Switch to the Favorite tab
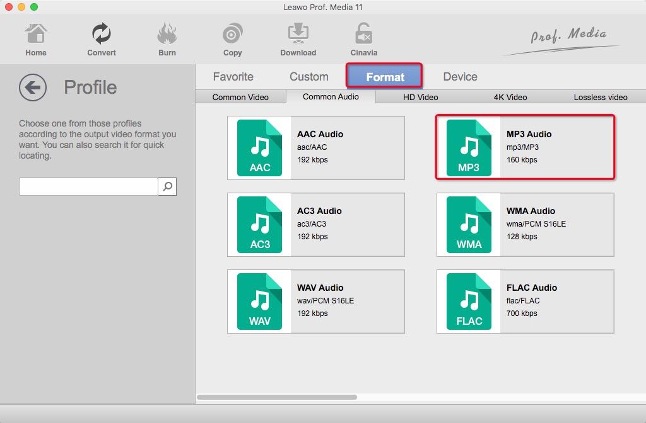This screenshot has height=423, width=646. pyautogui.click(x=233, y=76)
